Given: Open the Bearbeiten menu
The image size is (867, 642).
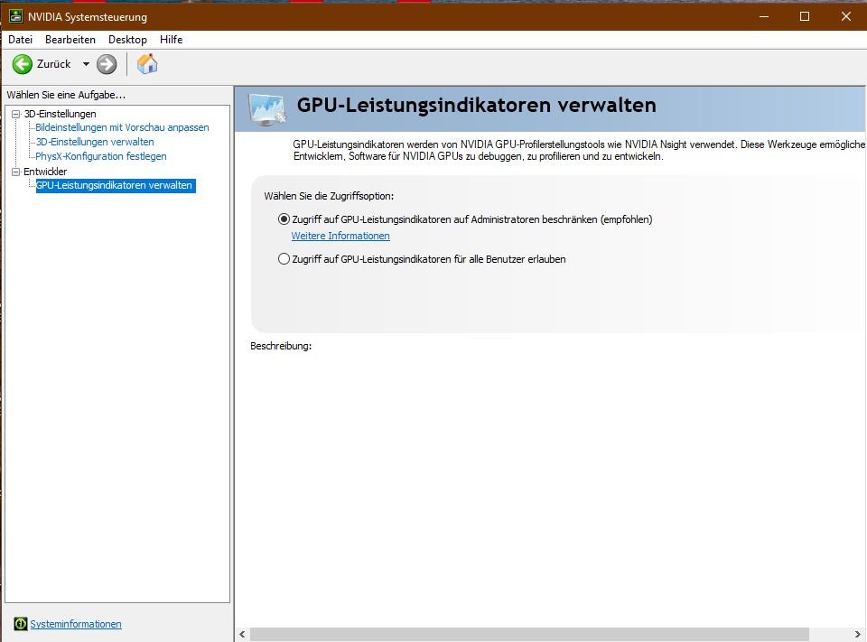Looking at the screenshot, I should click(70, 39).
